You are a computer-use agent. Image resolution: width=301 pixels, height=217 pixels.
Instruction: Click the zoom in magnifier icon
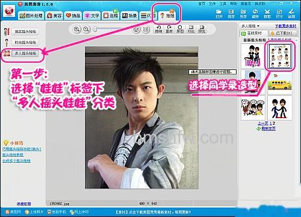coord(76,30)
